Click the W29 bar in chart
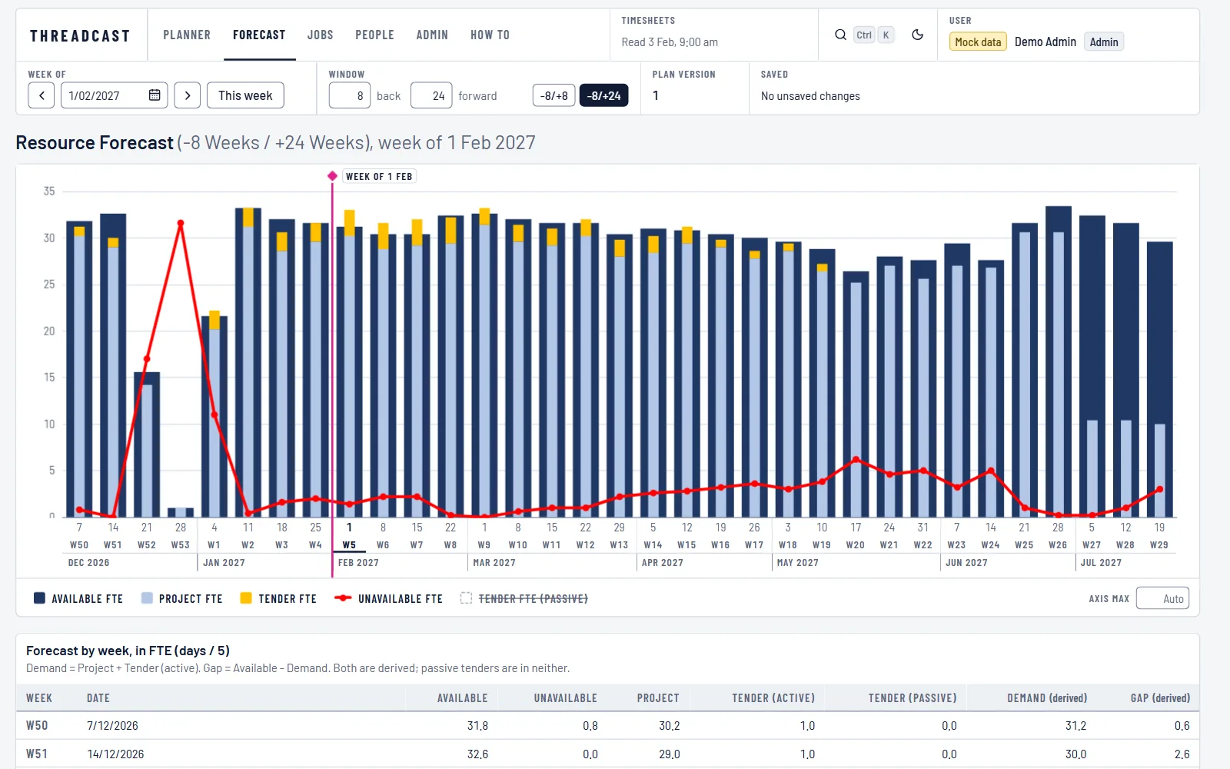The height and width of the screenshot is (769, 1230). click(x=1159, y=379)
